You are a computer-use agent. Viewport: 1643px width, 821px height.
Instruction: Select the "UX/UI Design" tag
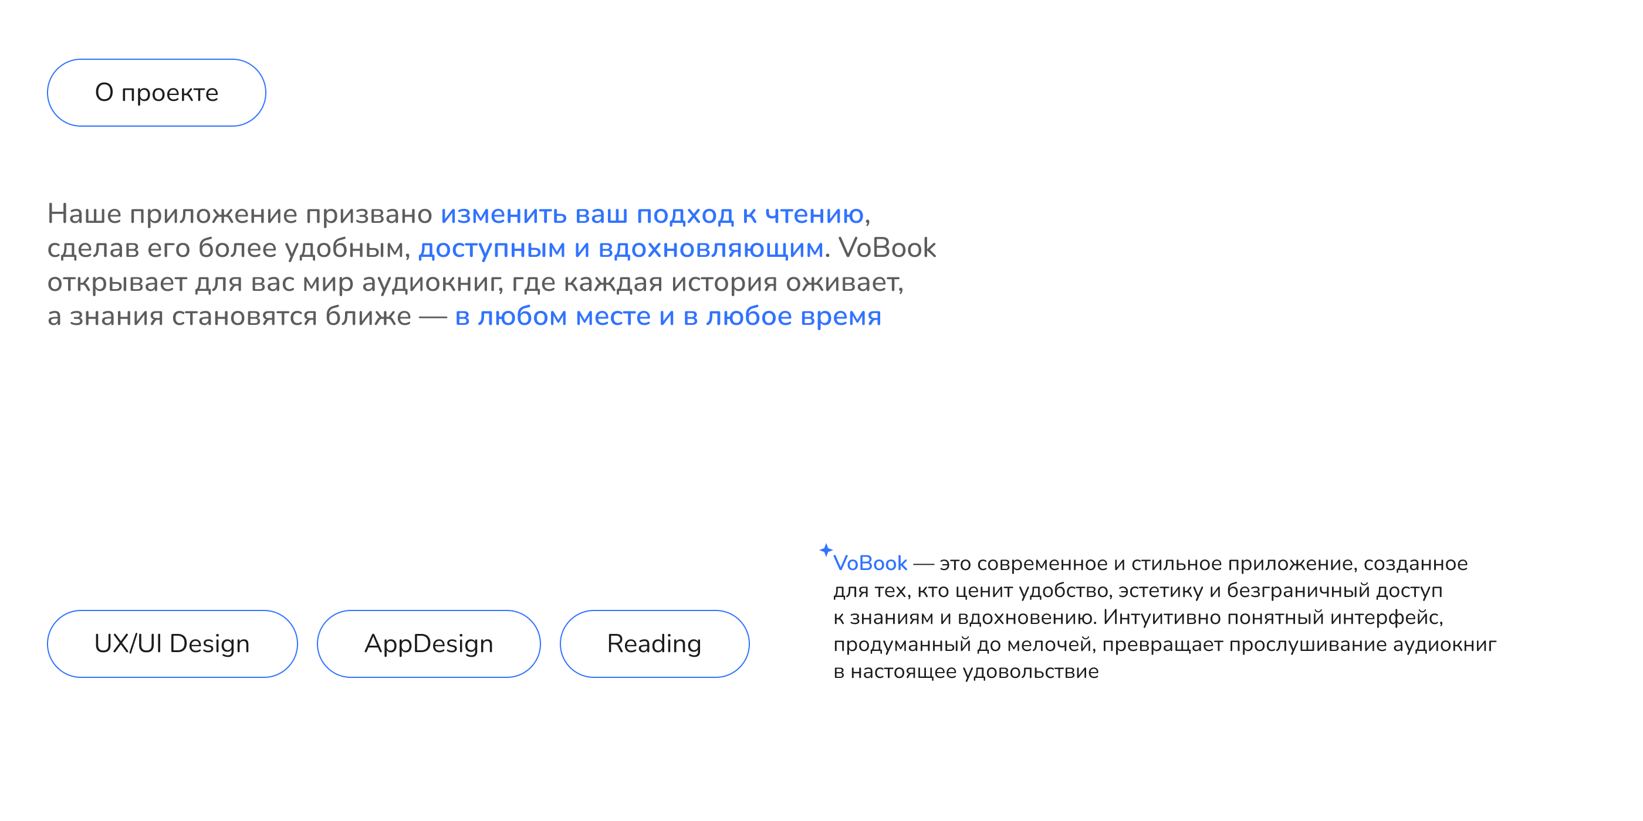click(x=172, y=644)
